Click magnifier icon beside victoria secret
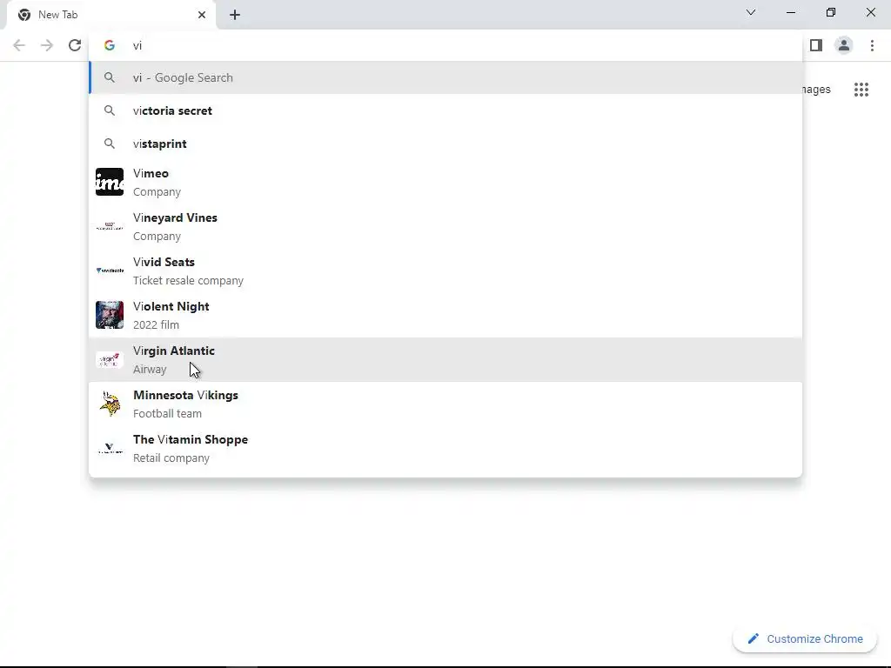The image size is (891, 668). pyautogui.click(x=110, y=110)
